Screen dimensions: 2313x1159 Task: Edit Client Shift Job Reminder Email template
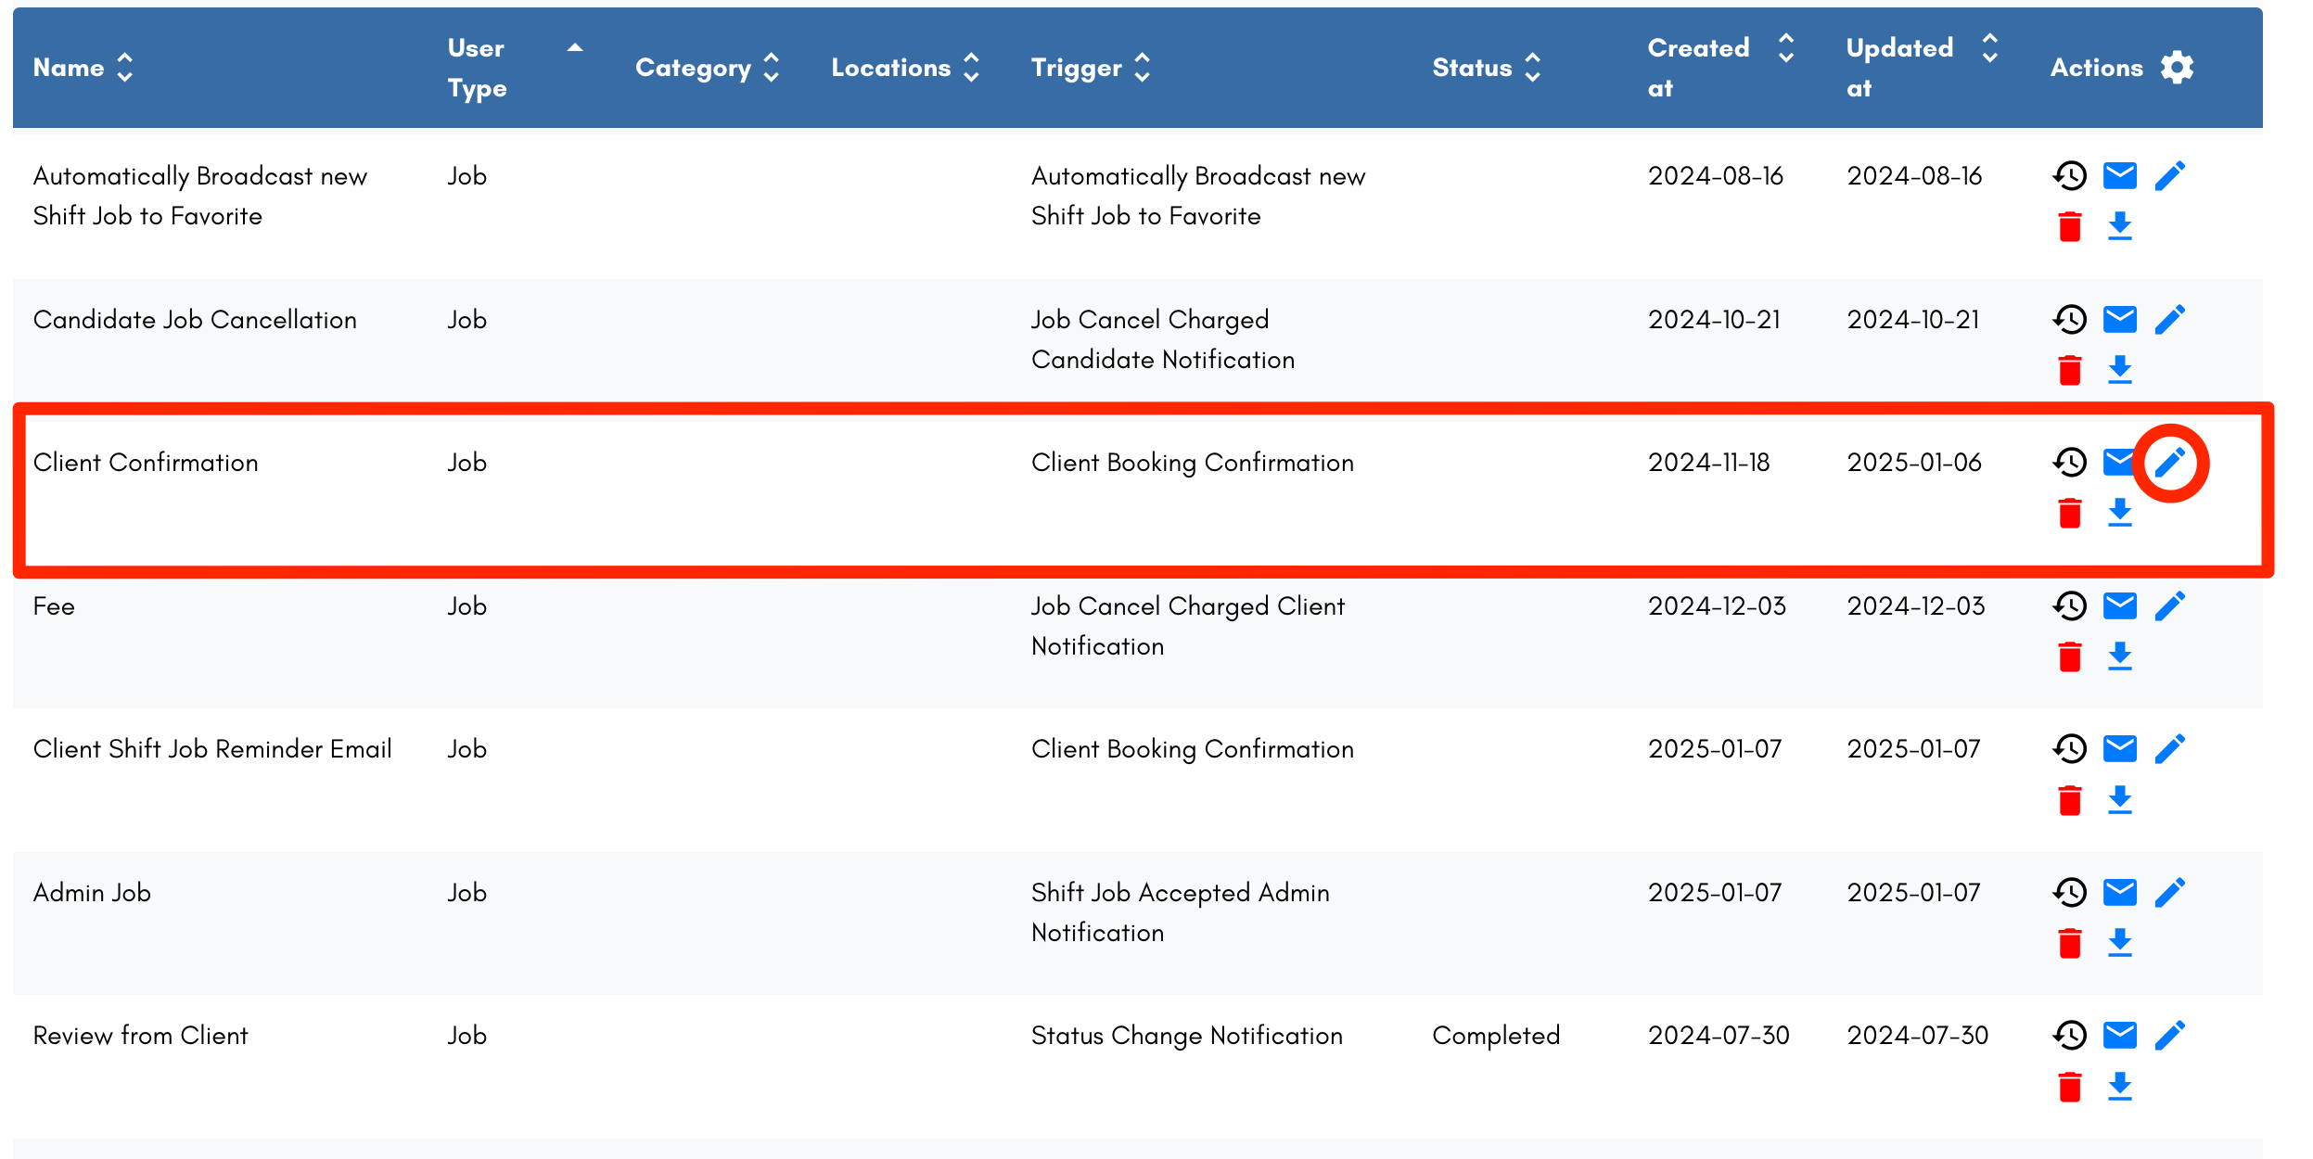pyautogui.click(x=2170, y=748)
